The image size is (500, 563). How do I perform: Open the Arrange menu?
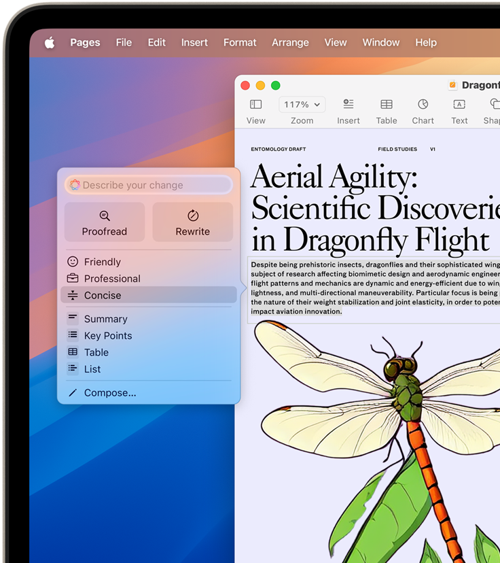[x=290, y=43]
